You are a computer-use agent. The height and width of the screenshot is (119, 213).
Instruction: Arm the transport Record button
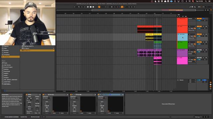tap(93, 7)
